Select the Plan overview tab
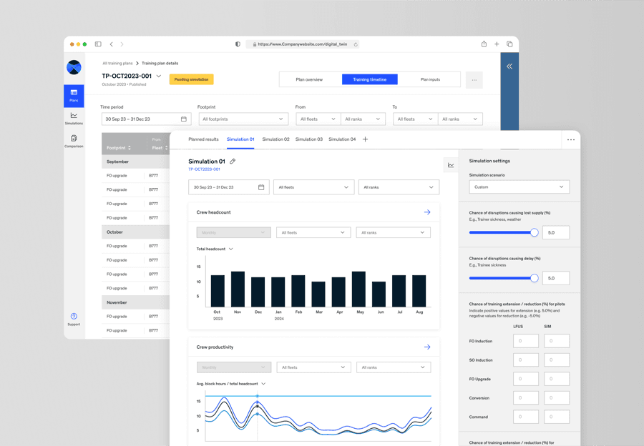 click(x=309, y=79)
